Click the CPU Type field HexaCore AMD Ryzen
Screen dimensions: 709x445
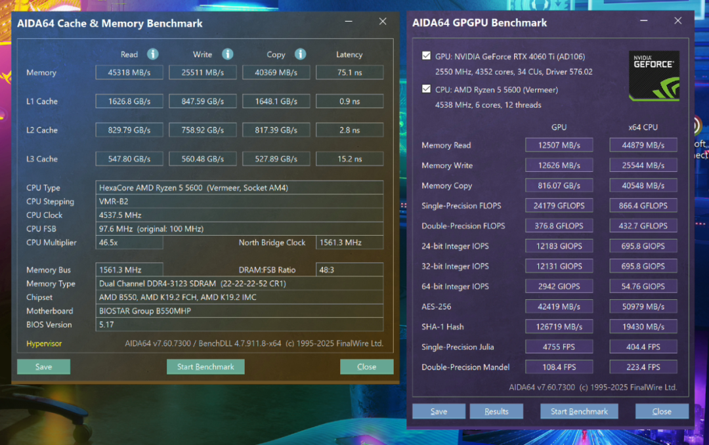click(x=239, y=188)
